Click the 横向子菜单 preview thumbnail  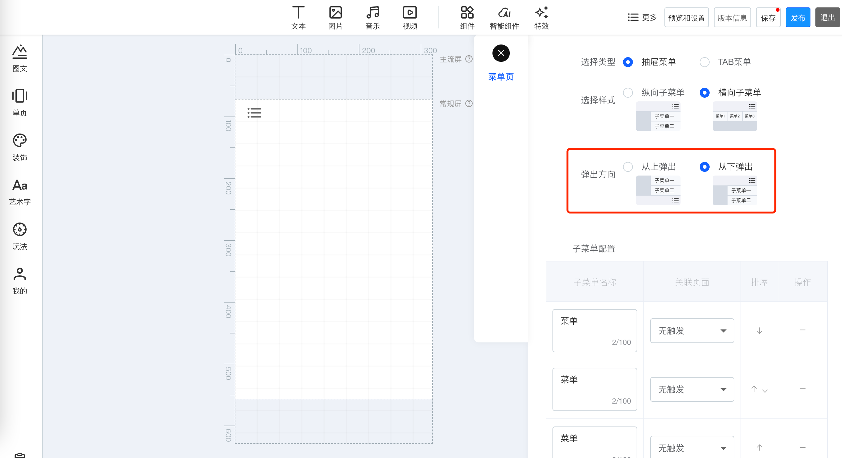click(x=735, y=116)
